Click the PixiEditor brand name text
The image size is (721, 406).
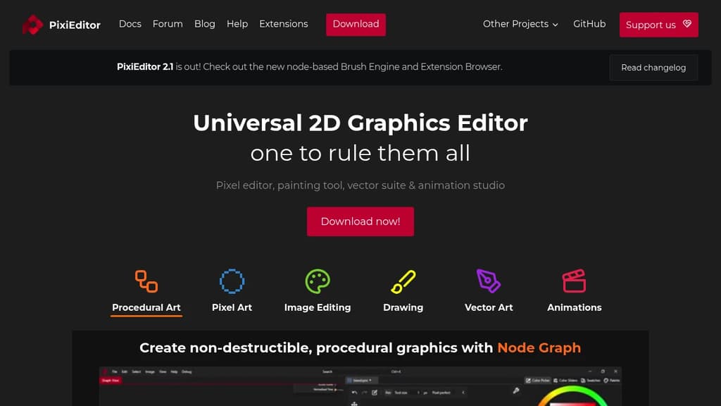point(75,25)
